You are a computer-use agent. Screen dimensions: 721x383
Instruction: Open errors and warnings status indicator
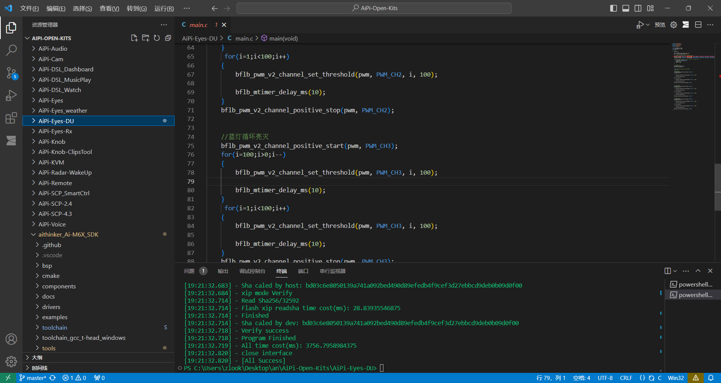(74, 378)
